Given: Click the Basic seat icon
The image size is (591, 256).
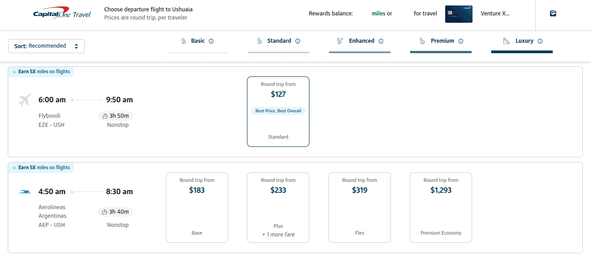Looking at the screenshot, I should (x=184, y=41).
